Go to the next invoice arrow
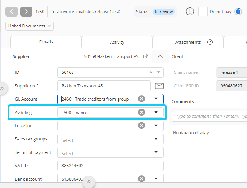Viewport: 247px width, 188px height. coord(26,12)
